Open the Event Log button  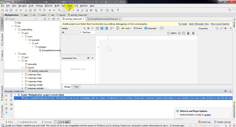[204, 122]
